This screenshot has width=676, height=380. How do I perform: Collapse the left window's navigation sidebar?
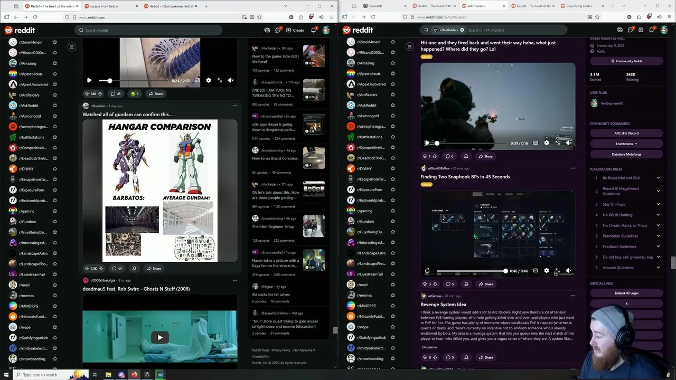point(72,47)
